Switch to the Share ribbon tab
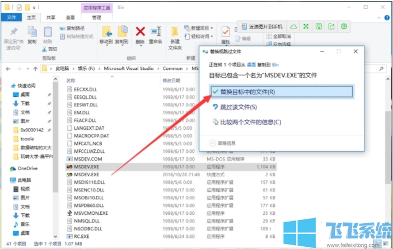Viewport: 393px width, 249px height. coord(50,17)
